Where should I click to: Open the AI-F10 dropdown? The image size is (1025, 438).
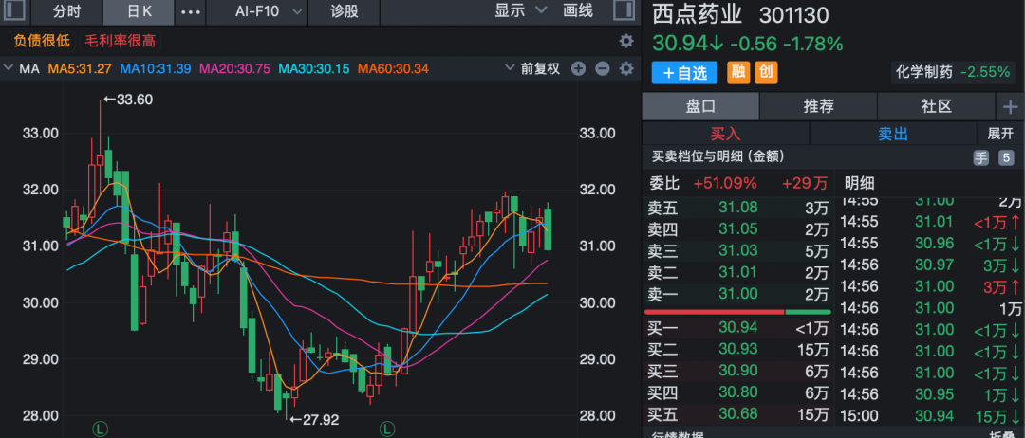pos(269,11)
